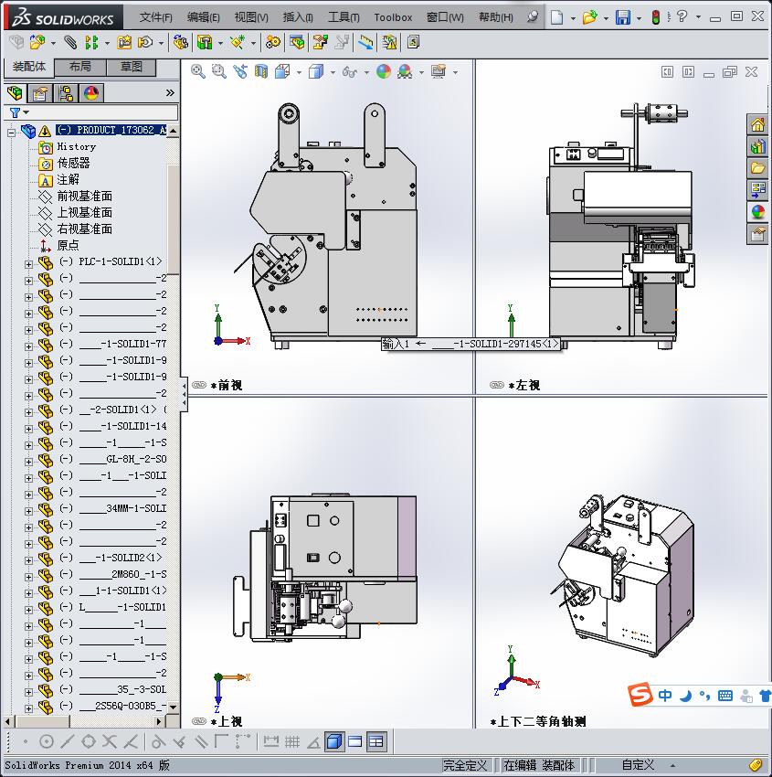The height and width of the screenshot is (777, 772).
Task: Click the Open file folder icon
Action: coord(589,17)
